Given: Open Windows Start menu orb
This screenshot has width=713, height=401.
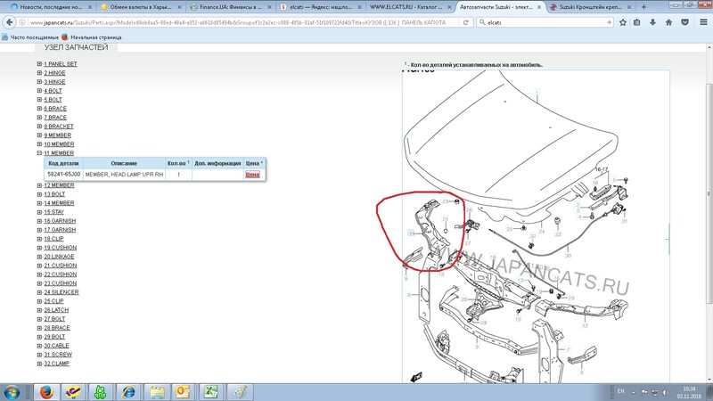Looking at the screenshot, I should coord(12,392).
